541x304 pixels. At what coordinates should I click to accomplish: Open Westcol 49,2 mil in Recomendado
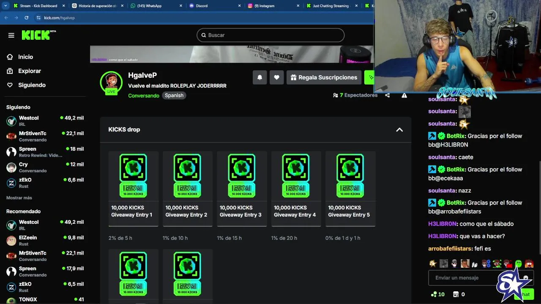point(45,225)
